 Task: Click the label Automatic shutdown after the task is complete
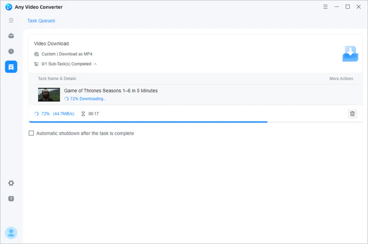pyautogui.click(x=85, y=133)
